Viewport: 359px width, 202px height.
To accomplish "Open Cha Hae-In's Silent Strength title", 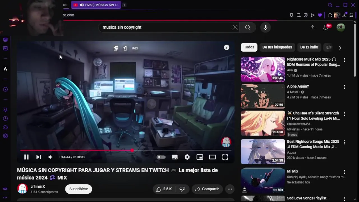I will tap(314, 116).
